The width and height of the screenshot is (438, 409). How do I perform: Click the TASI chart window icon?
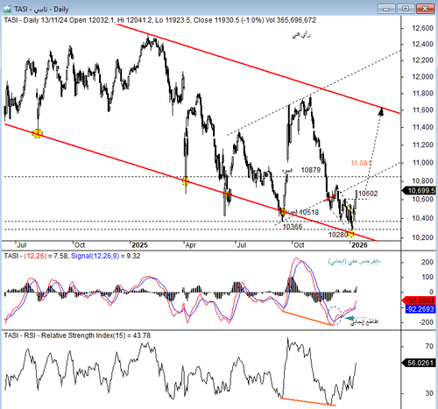click(7, 9)
